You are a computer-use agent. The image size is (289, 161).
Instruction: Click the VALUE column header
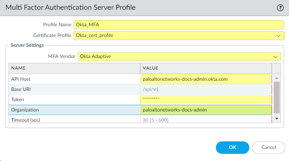[206, 68]
